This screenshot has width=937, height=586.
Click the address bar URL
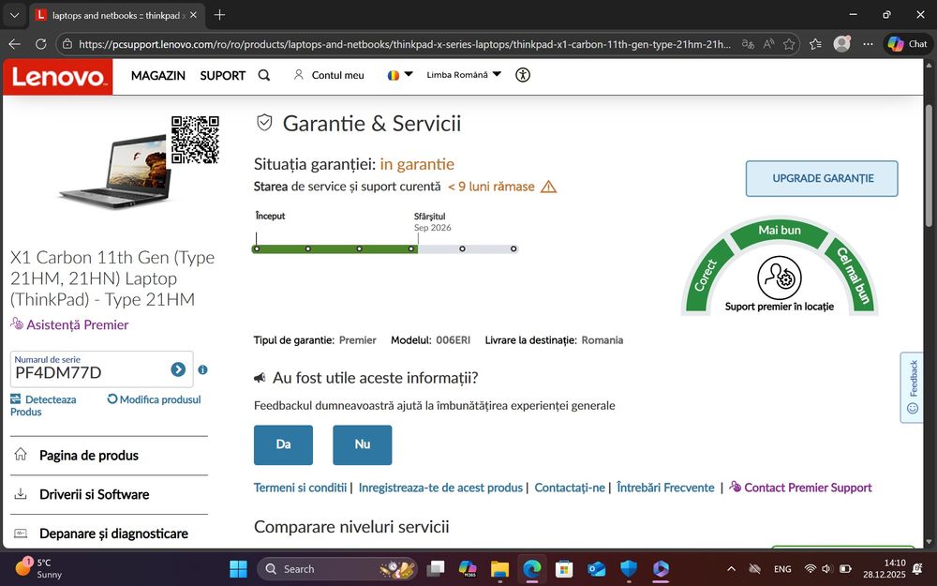(405, 44)
